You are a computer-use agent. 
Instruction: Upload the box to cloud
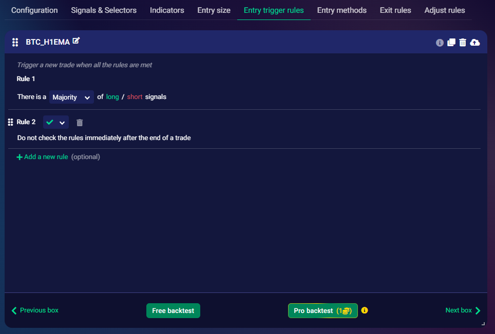(475, 42)
